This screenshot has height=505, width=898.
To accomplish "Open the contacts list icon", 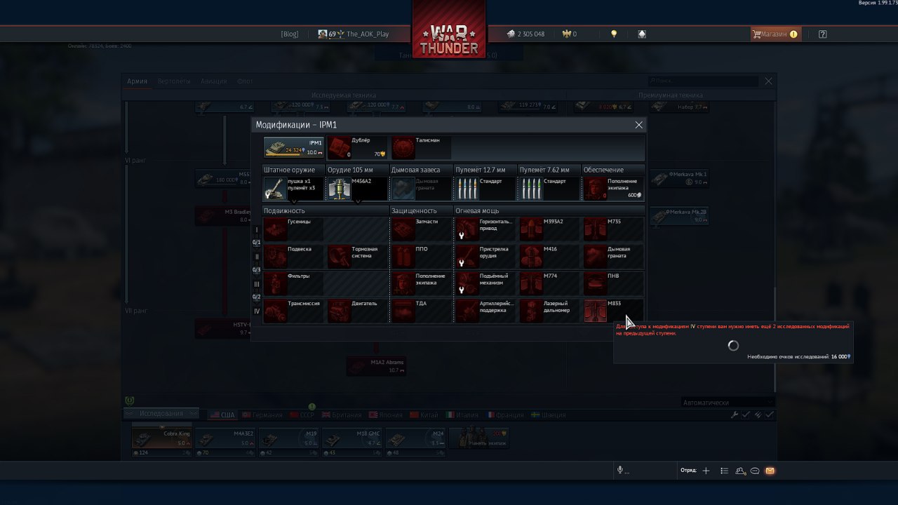I will pos(740,471).
